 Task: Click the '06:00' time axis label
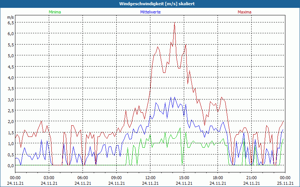point(82,178)
